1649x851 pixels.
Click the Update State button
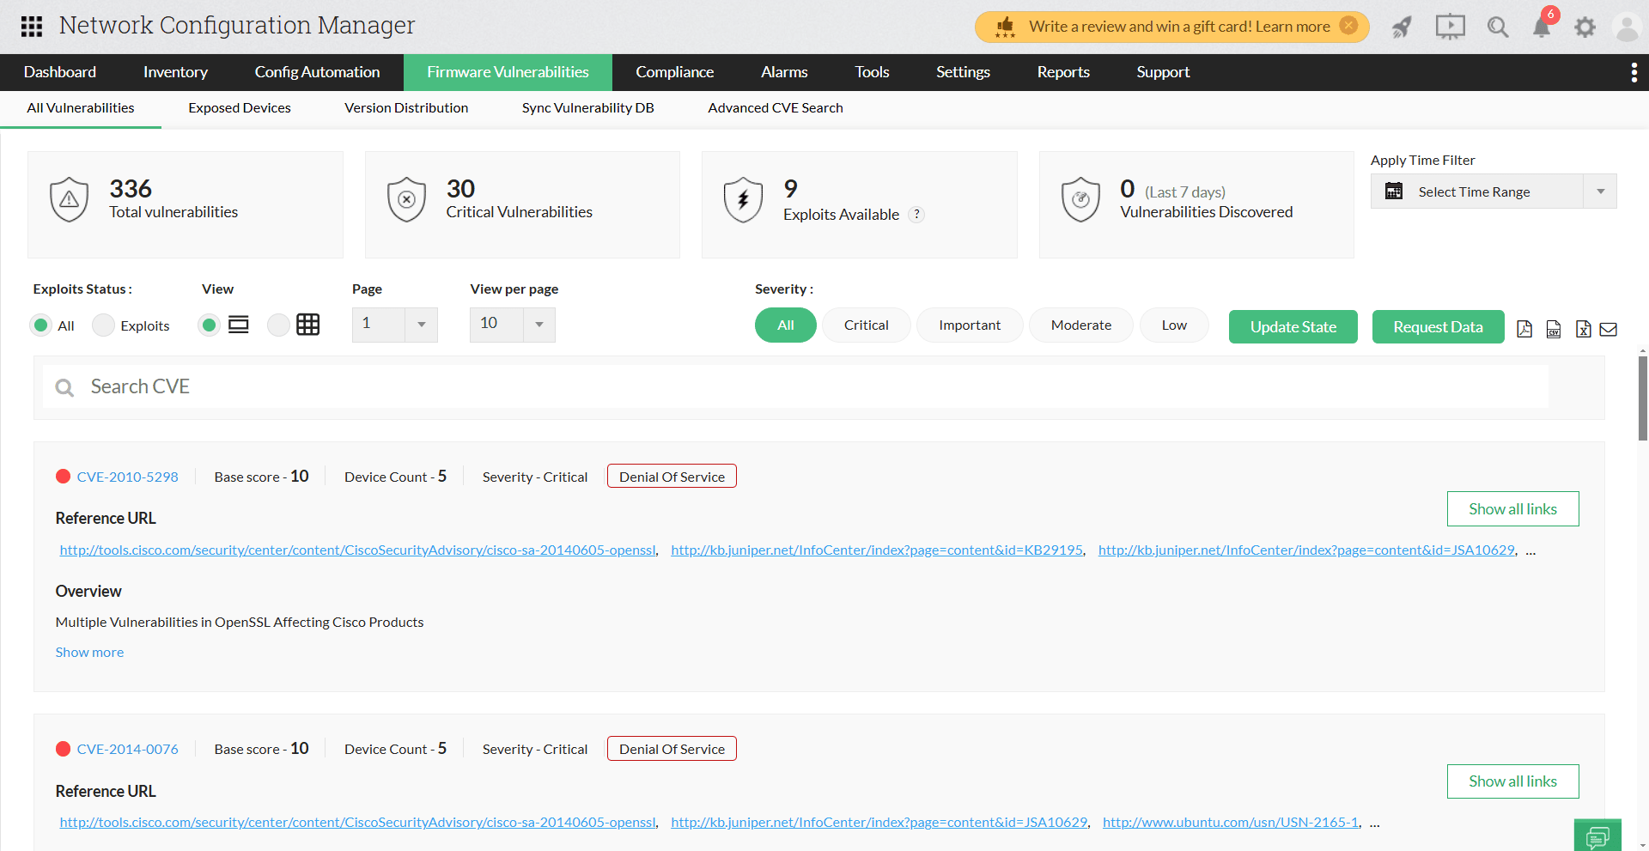click(1293, 326)
